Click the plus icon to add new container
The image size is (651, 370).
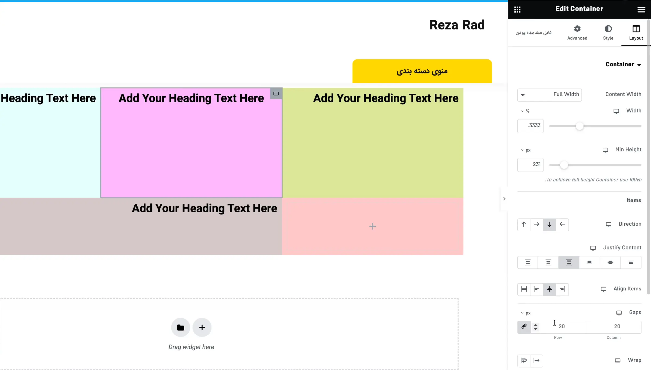(202, 327)
